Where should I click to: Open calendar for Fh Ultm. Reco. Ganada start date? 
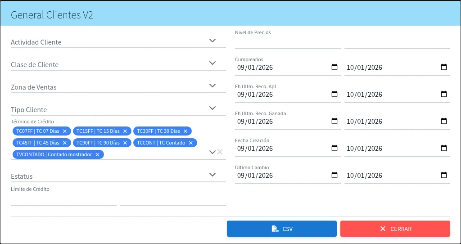(334, 121)
